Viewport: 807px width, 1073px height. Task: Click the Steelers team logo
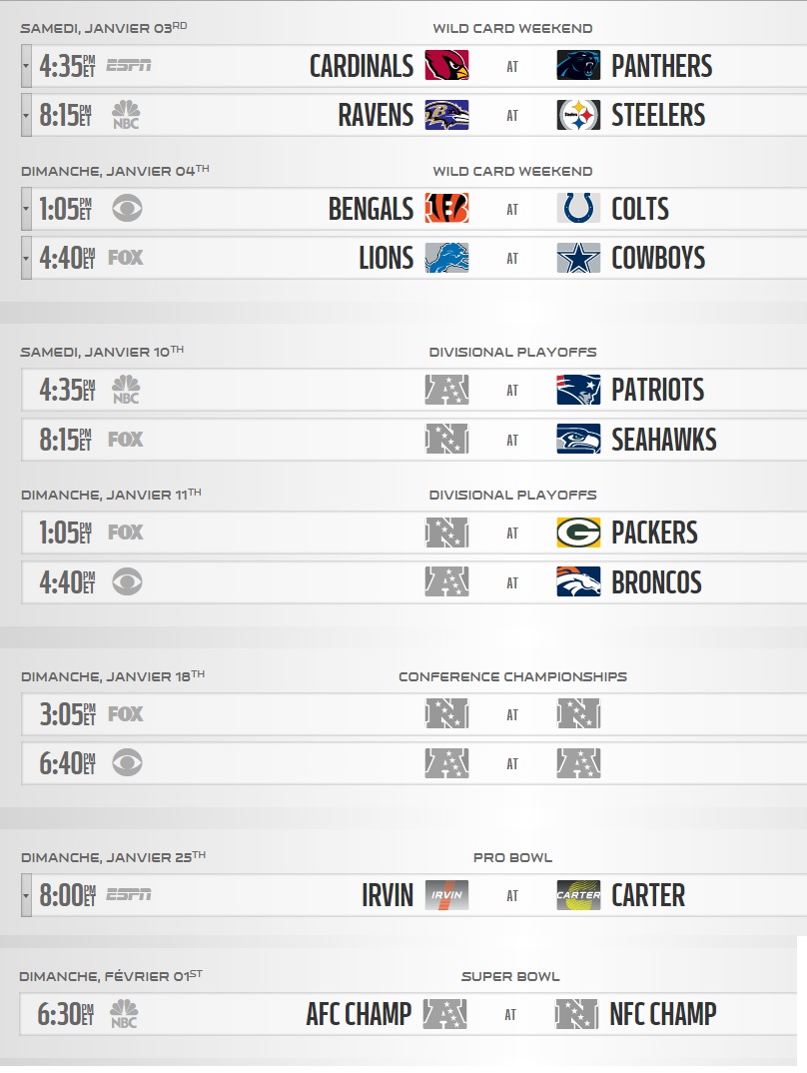(578, 115)
